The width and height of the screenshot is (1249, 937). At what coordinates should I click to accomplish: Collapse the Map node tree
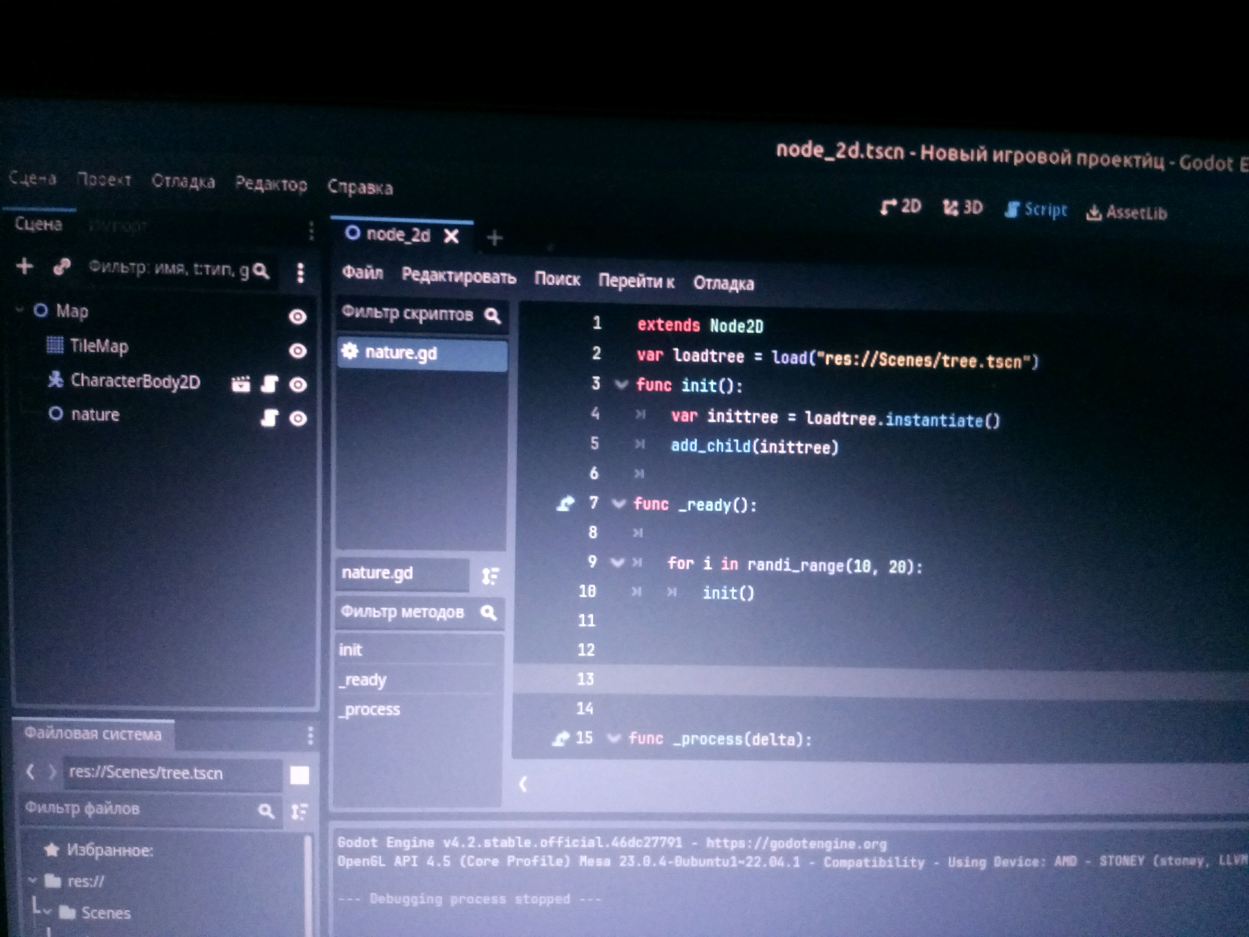20,309
